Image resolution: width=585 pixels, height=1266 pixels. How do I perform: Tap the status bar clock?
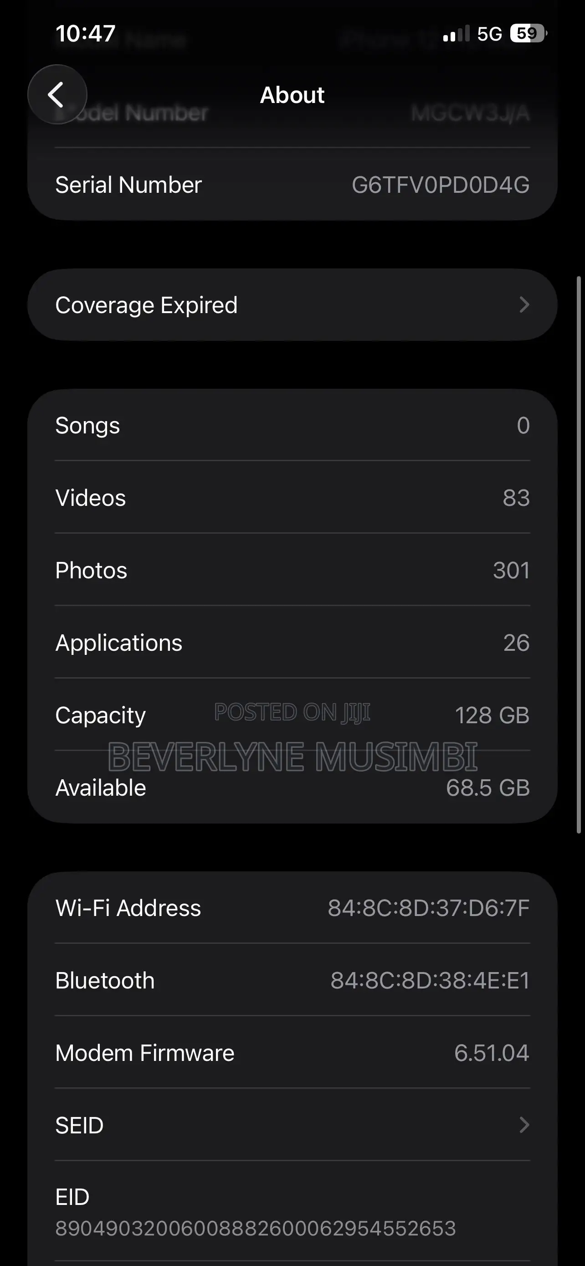coord(86,34)
